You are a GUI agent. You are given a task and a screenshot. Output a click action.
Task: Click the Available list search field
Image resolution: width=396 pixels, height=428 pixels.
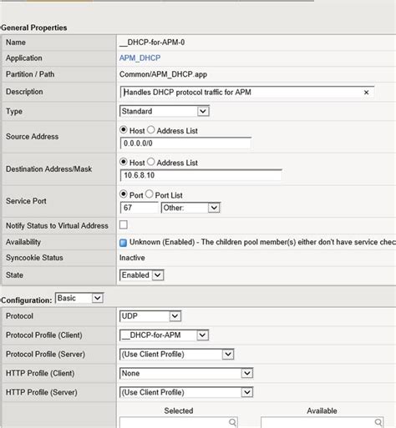322,423
